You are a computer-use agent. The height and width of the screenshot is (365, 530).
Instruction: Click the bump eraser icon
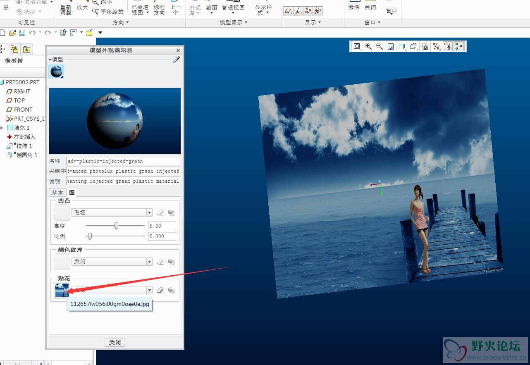pyautogui.click(x=160, y=212)
